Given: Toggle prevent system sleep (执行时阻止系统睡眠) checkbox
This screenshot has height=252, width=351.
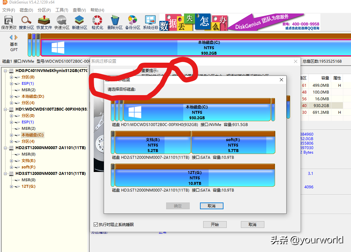Looking at the screenshot, I should coord(96,225).
